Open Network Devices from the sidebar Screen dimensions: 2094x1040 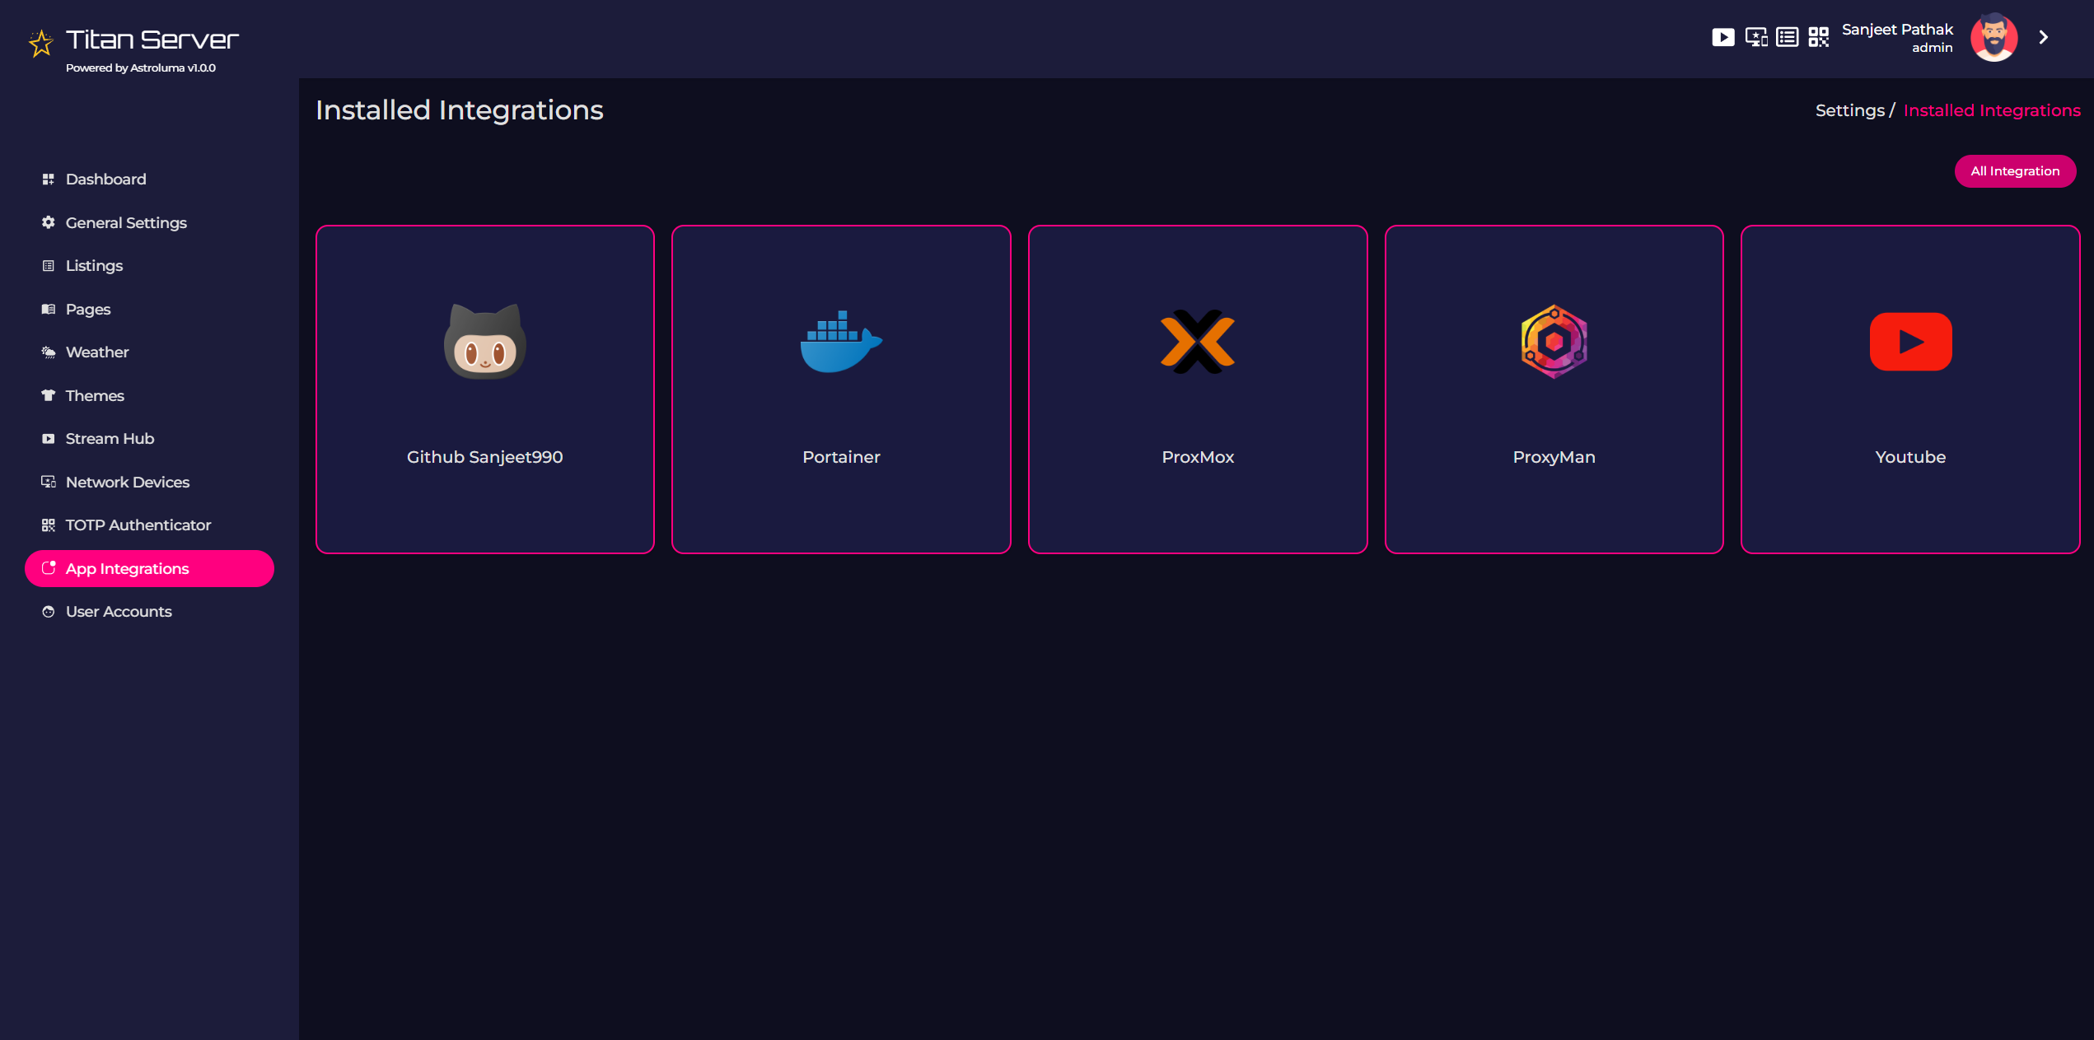pos(128,482)
